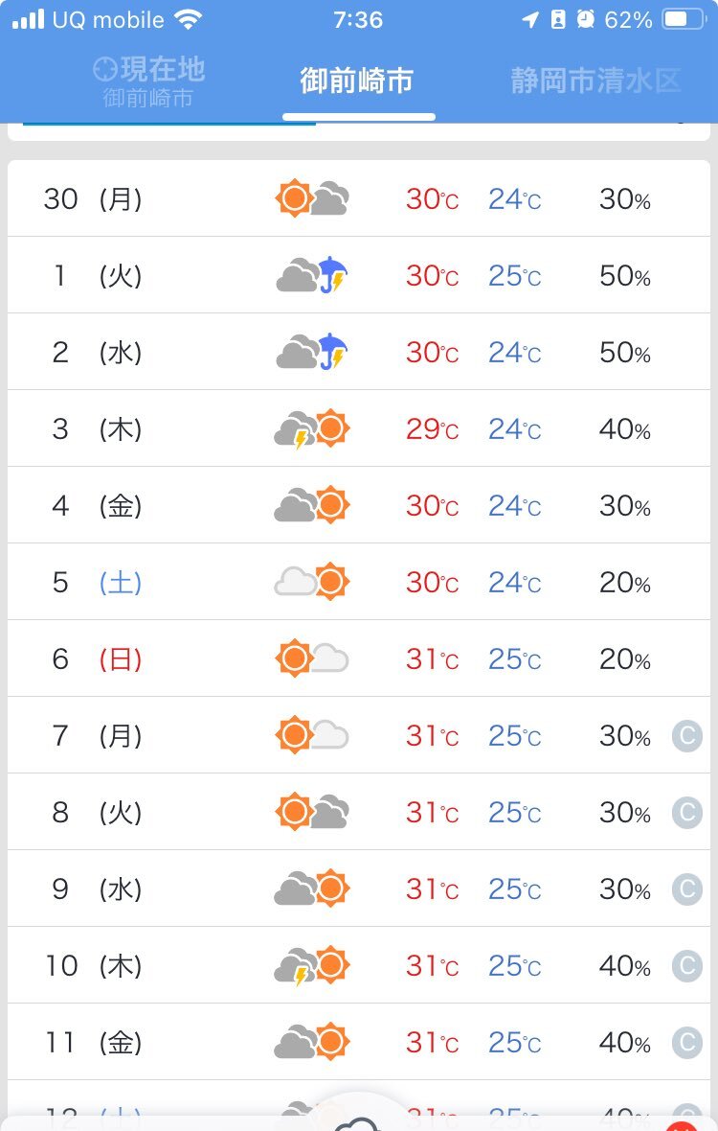Tap the red badge at bottom right corner
The width and height of the screenshot is (718, 1131).
tap(682, 1125)
